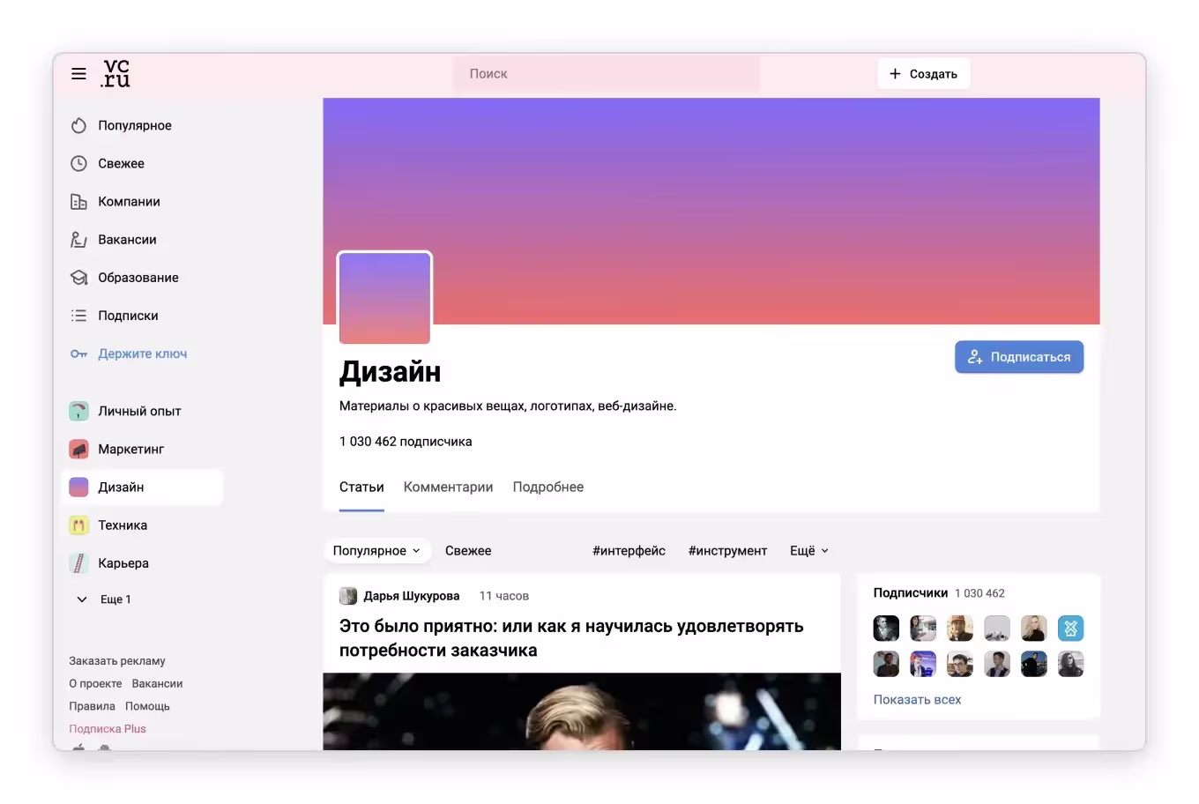Open Подписки list icon in sidebar
The width and height of the screenshot is (1199, 804).
(x=78, y=315)
